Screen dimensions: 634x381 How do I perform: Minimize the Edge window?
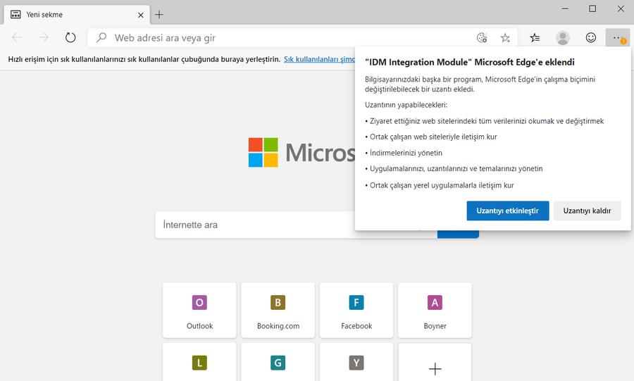tap(565, 8)
